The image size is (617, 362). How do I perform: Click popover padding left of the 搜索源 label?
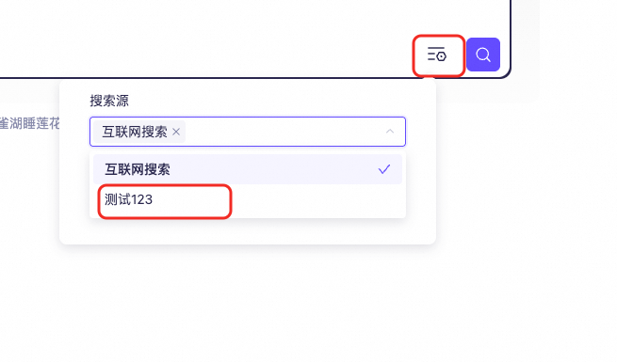click(x=74, y=101)
